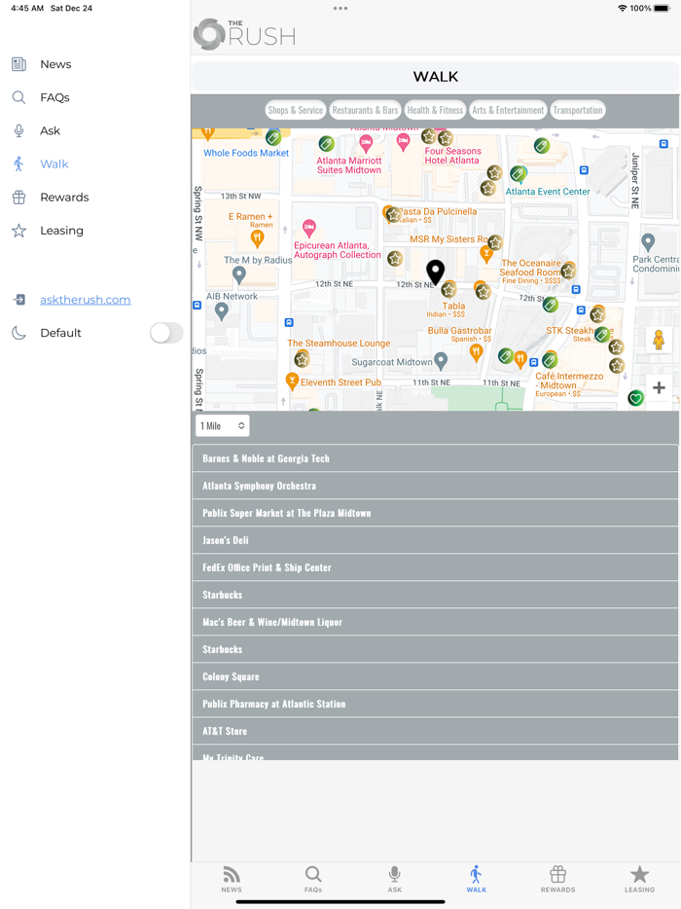Filter by Health & Fitness

tap(435, 110)
